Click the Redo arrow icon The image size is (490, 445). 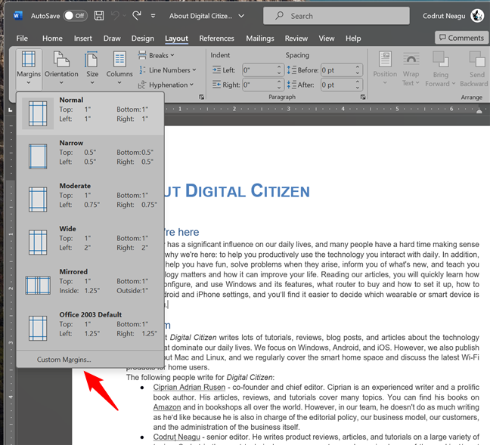click(x=137, y=15)
